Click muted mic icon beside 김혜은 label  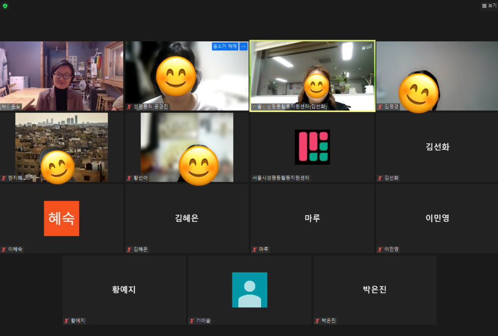[x=129, y=250]
